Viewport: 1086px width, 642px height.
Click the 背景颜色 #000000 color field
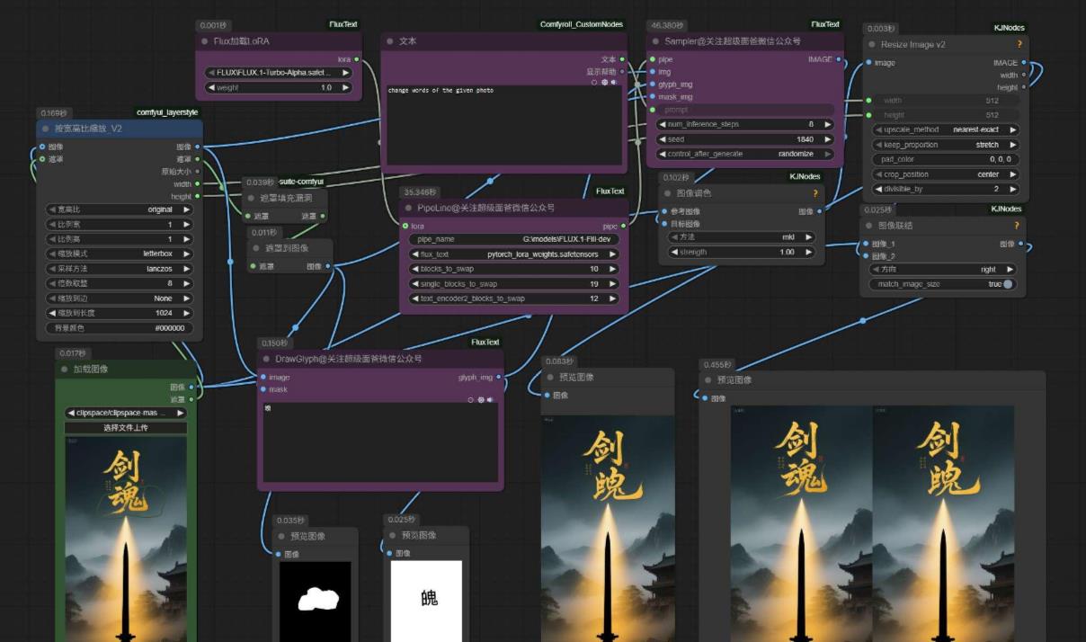(120, 328)
